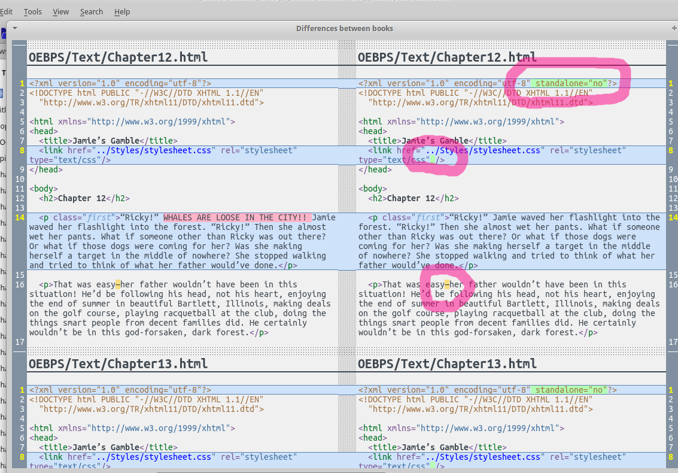Click Jamie's Gamble title in left Chapter12 section
The height and width of the screenshot is (473, 678).
coord(106,141)
